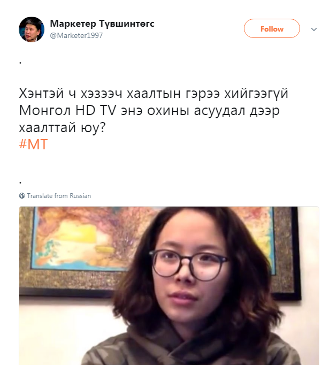Viewport: 322px width, 365px height.
Task: Open Маркетер Түвшинтөгс profile avatar
Action: 32,29
